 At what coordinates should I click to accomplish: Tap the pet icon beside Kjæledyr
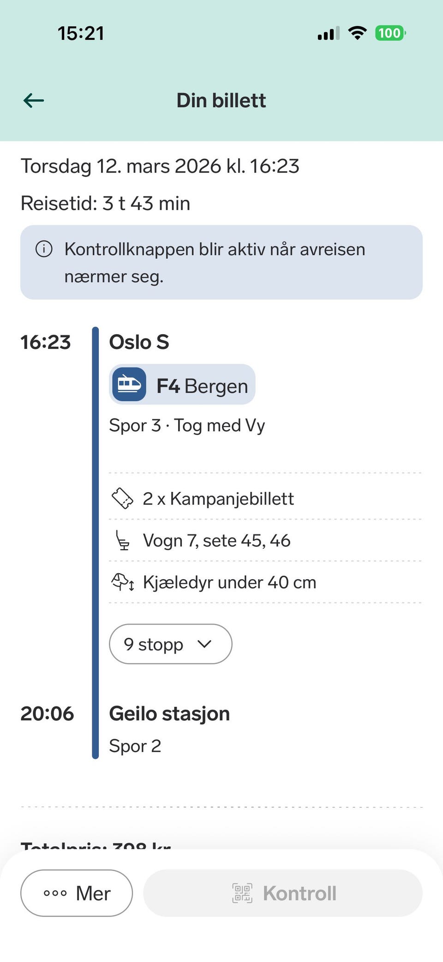123,582
